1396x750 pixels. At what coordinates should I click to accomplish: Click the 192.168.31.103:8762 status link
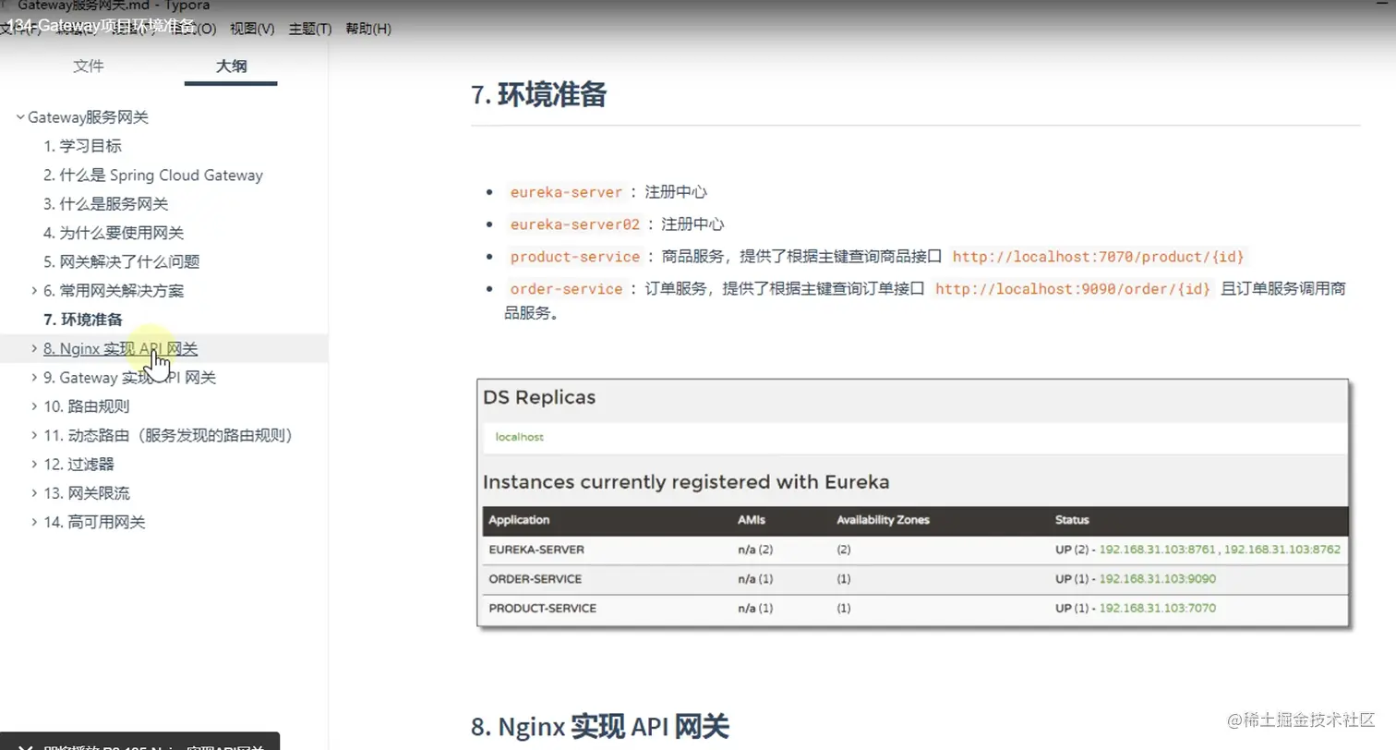(1282, 550)
